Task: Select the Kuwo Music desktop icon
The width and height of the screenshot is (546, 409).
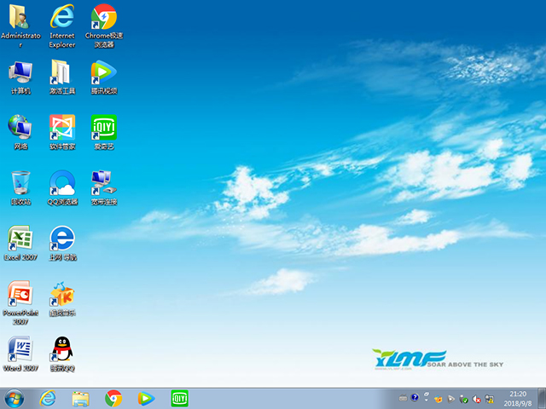Action: click(x=62, y=295)
